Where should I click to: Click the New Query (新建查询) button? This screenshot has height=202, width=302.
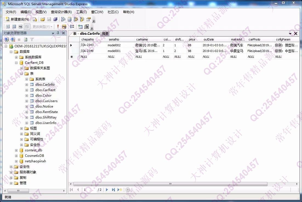pos(17,19)
